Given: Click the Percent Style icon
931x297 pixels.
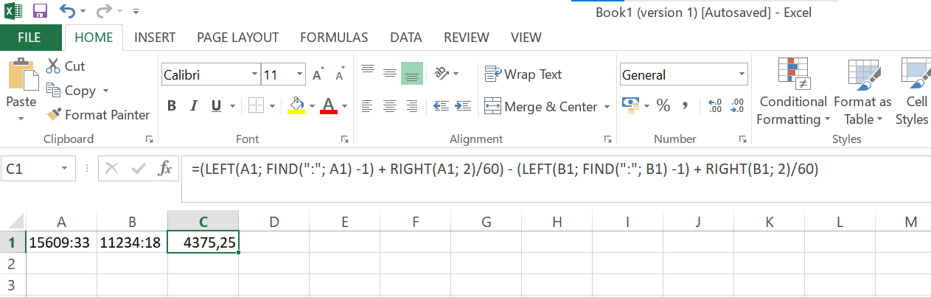Looking at the screenshot, I should pos(663,106).
